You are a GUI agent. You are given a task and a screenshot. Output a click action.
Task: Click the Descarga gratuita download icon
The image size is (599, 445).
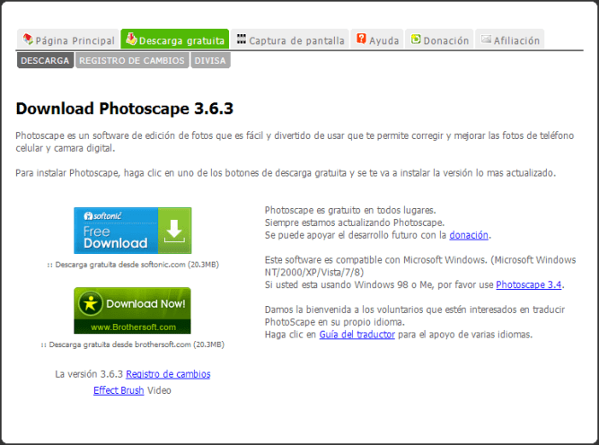pyautogui.click(x=131, y=39)
